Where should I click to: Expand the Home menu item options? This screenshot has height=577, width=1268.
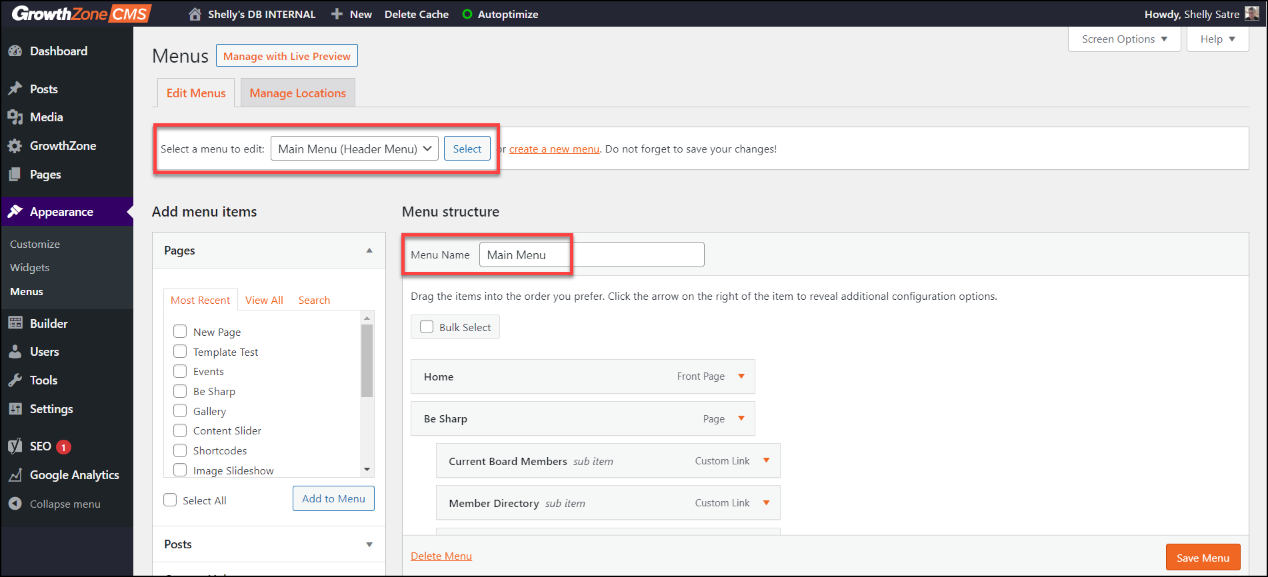pyautogui.click(x=741, y=376)
